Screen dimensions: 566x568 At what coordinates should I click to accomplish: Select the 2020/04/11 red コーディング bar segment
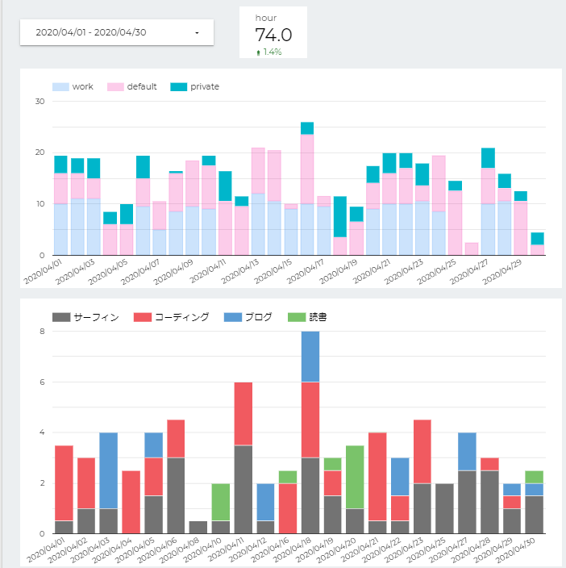point(243,414)
